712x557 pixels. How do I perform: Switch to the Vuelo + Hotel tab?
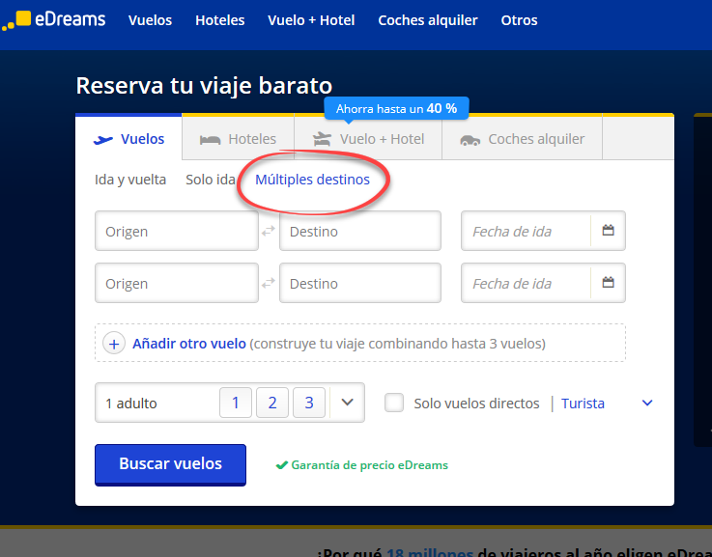click(x=368, y=138)
